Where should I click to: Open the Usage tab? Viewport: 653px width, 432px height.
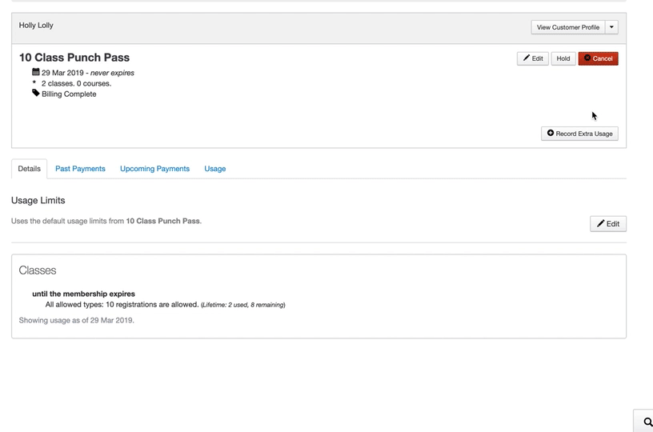click(214, 169)
